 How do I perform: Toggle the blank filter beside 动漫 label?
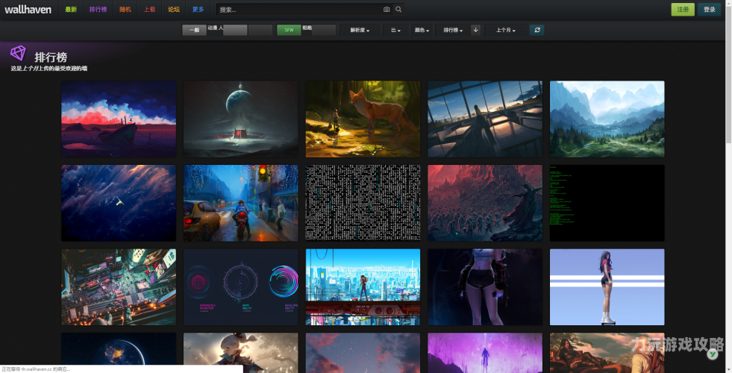[x=235, y=31]
